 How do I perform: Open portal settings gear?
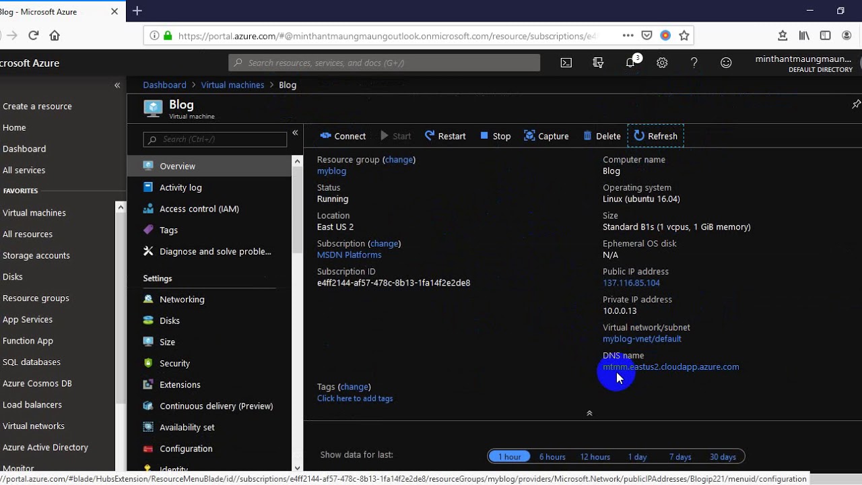click(x=662, y=63)
